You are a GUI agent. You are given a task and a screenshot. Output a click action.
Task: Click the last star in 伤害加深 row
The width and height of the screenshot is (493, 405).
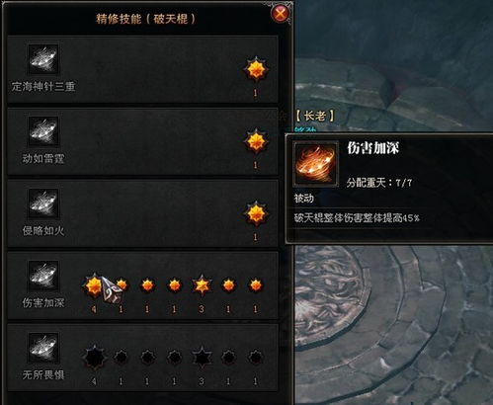coord(256,285)
